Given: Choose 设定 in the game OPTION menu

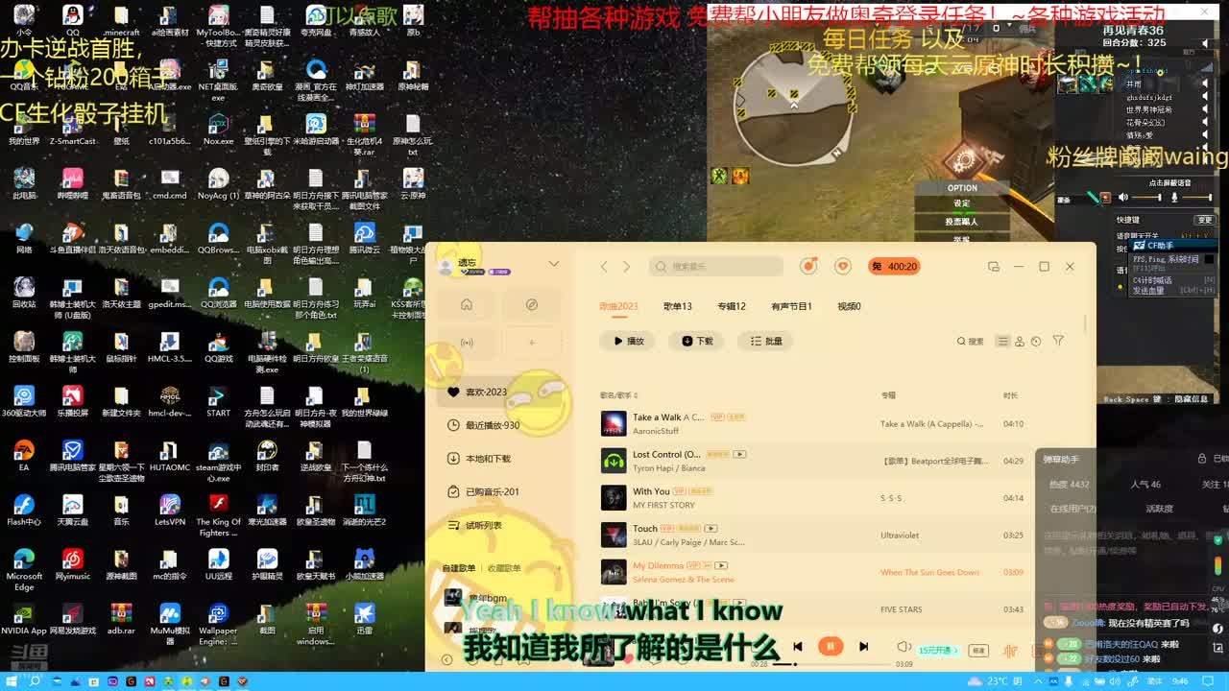Looking at the screenshot, I should pyautogui.click(x=961, y=203).
